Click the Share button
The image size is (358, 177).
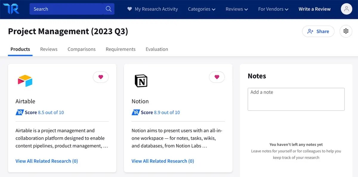318,31
